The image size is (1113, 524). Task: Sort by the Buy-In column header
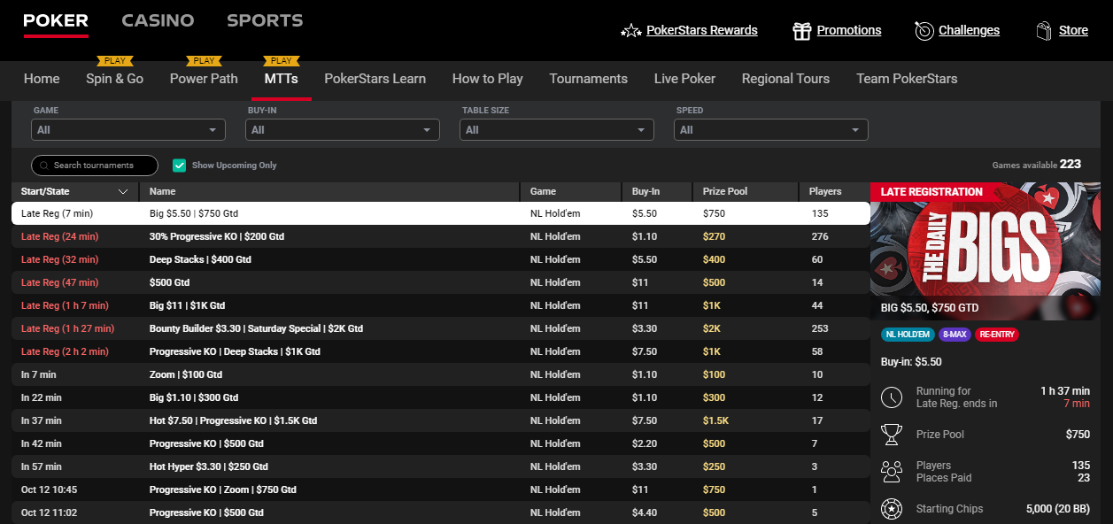coord(658,191)
